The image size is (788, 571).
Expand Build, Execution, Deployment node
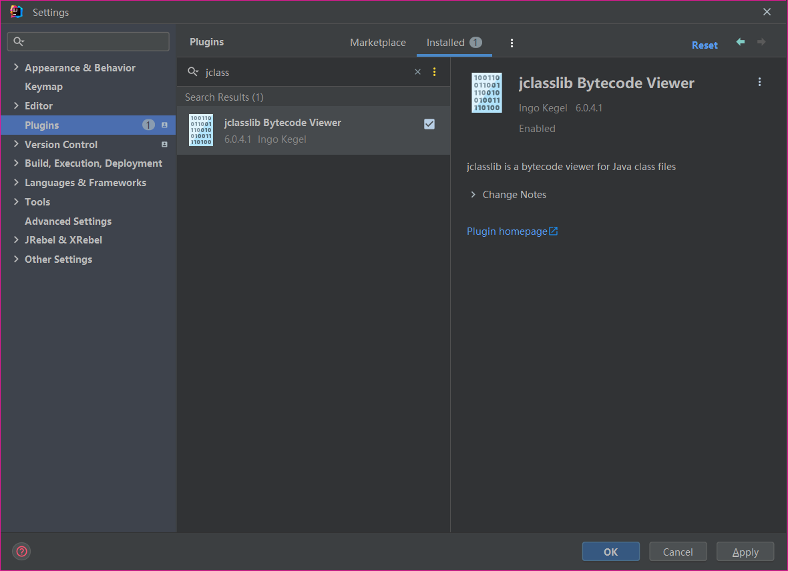click(x=16, y=163)
